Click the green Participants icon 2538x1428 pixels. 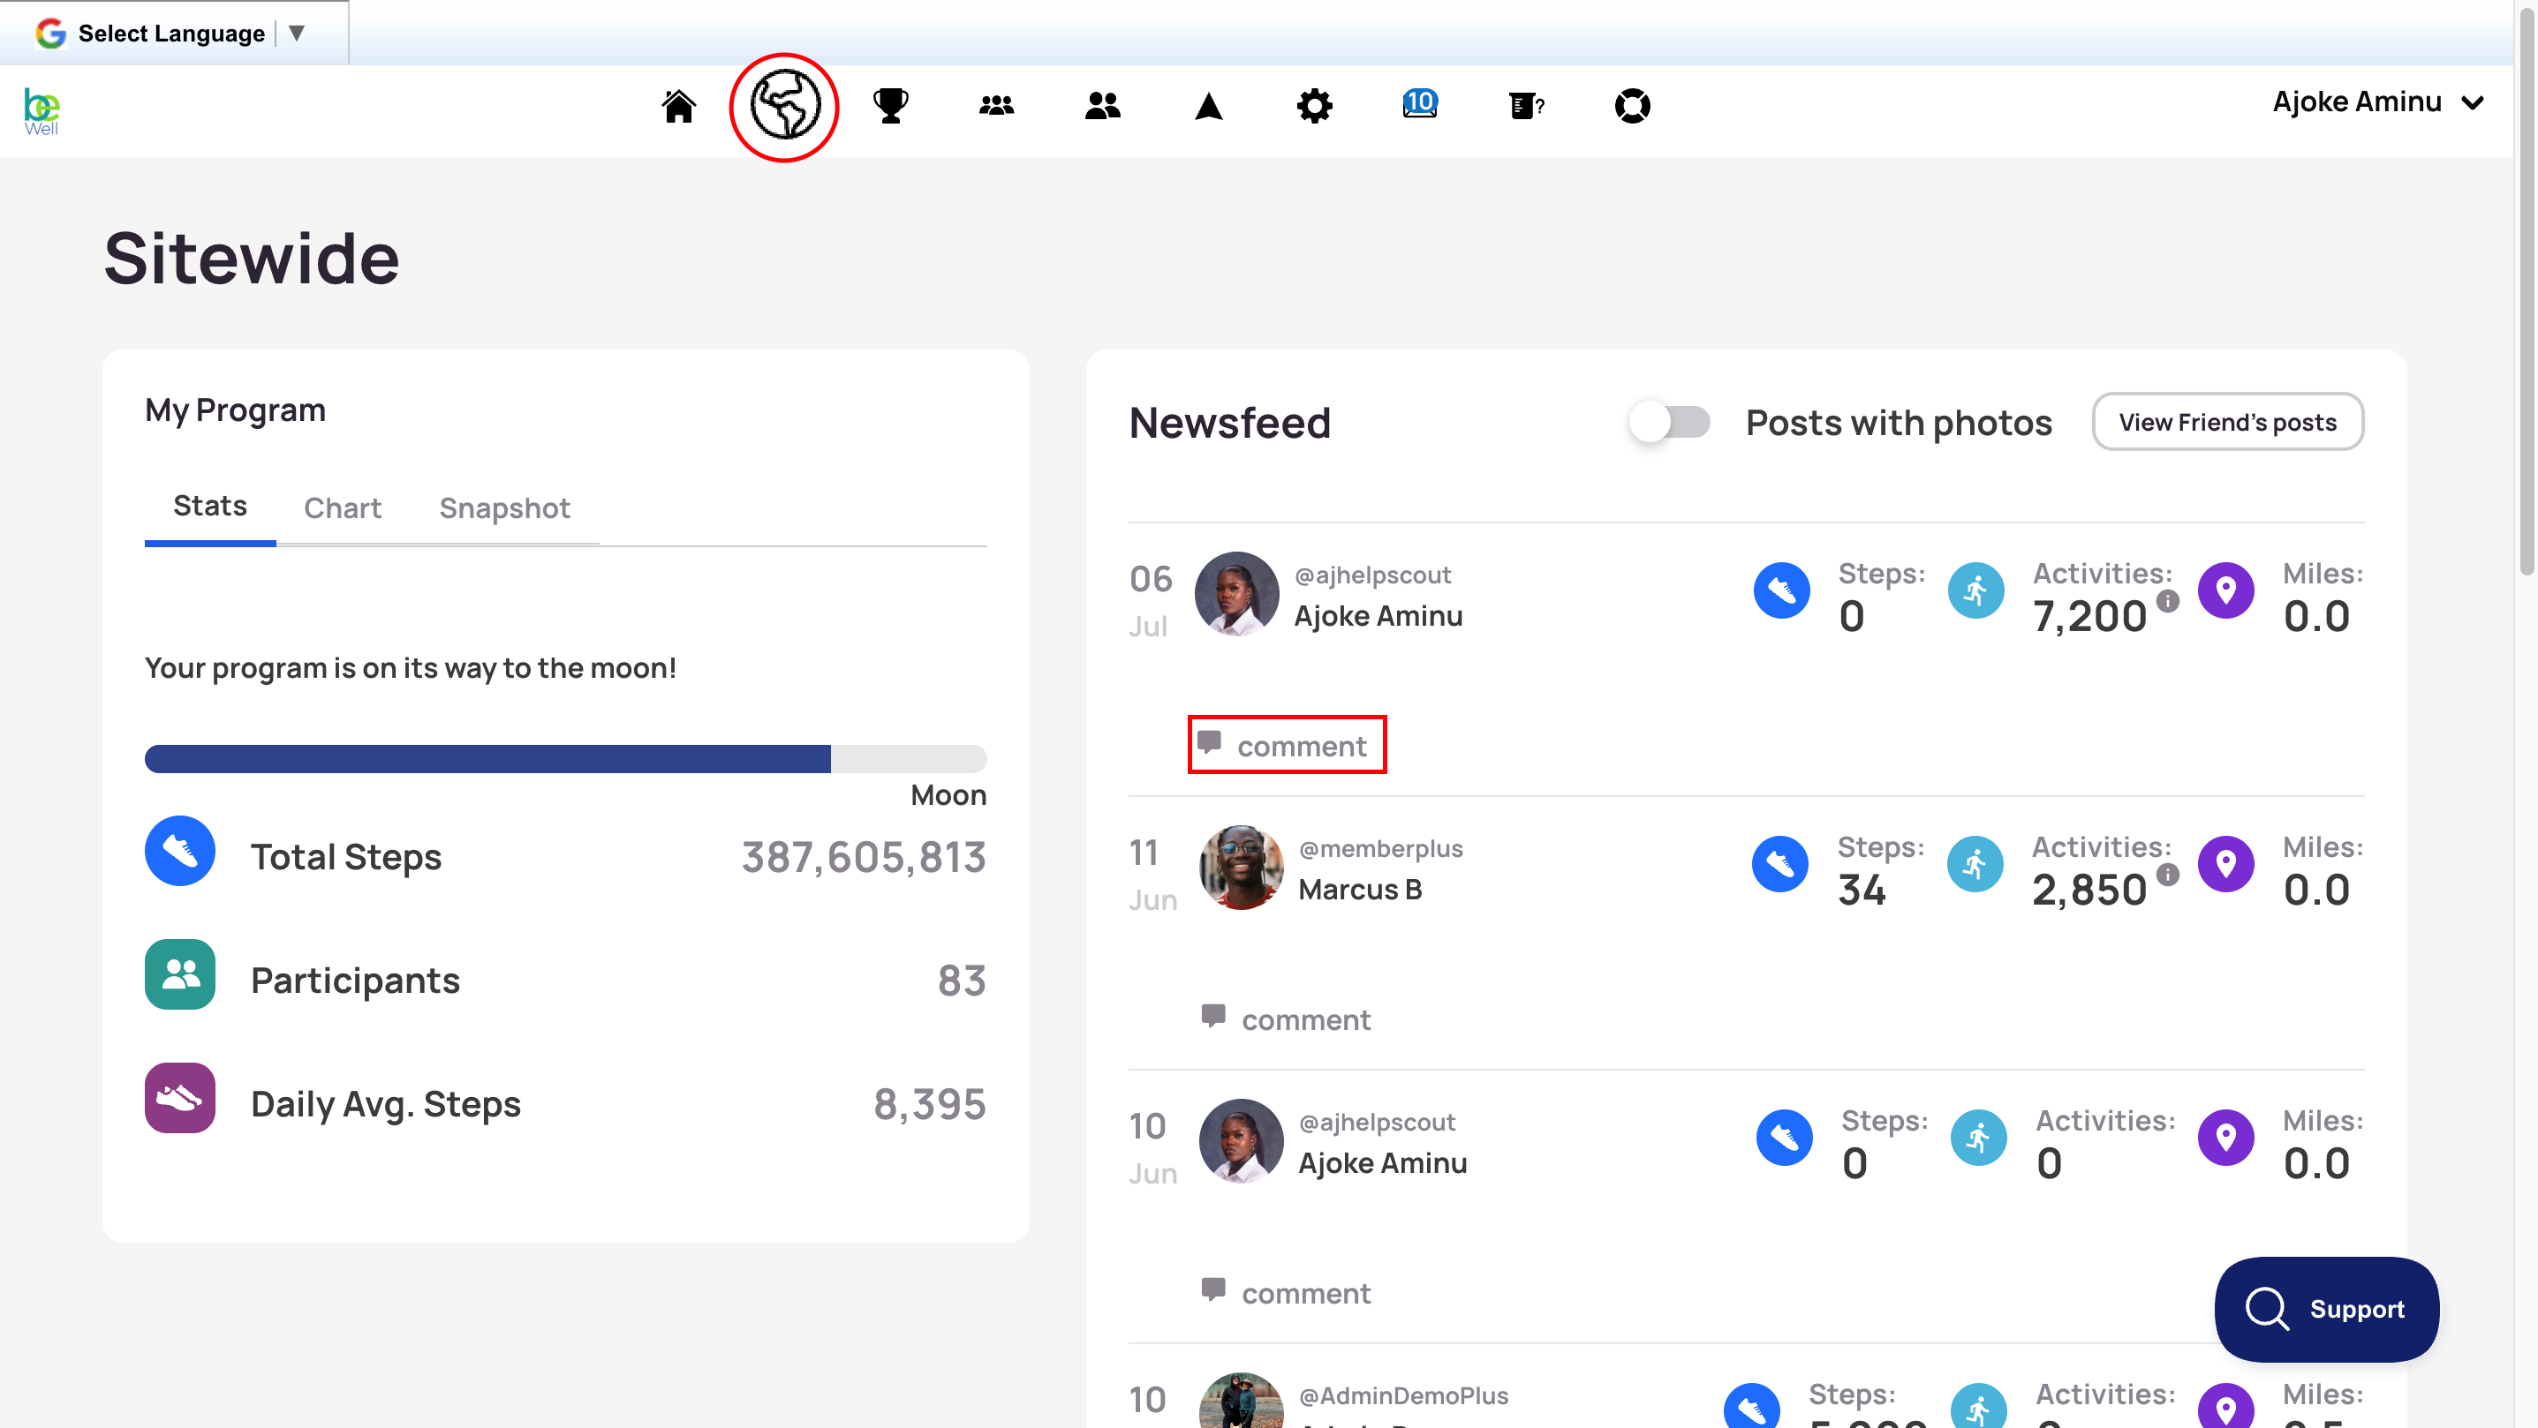coord(180,974)
